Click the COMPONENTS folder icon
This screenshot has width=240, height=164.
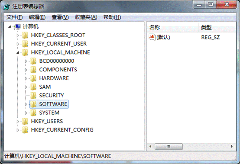pyautogui.click(x=33, y=70)
